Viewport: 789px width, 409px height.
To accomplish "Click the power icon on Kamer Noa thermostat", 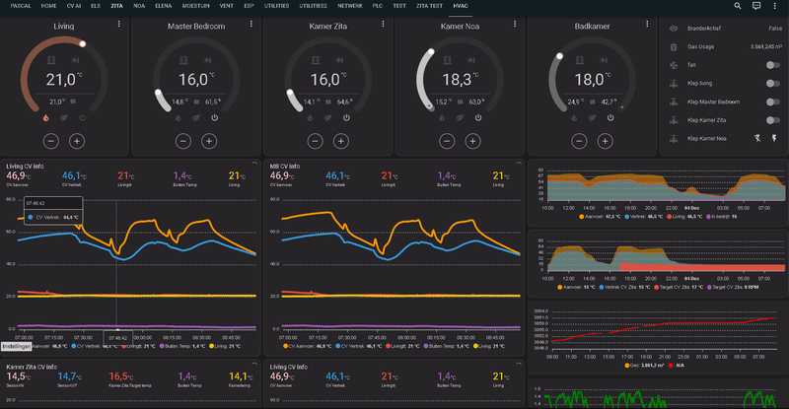I will 478,117.
